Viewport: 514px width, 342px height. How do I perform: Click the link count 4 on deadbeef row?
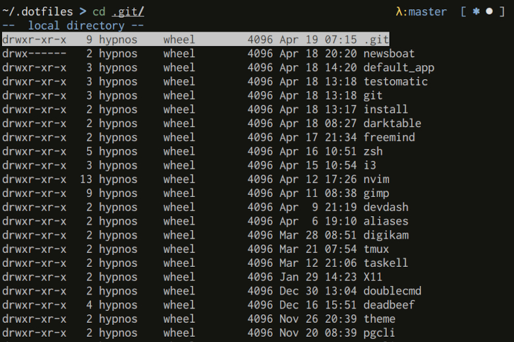(x=89, y=304)
